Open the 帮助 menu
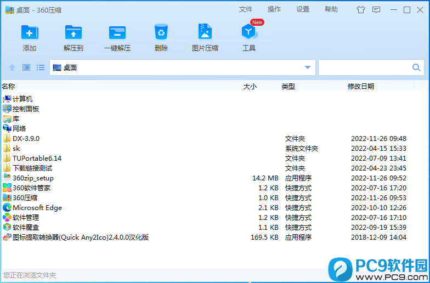The image size is (430, 283). click(x=331, y=9)
